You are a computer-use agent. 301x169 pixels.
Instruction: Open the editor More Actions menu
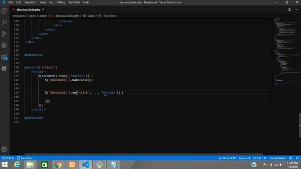point(296,9)
